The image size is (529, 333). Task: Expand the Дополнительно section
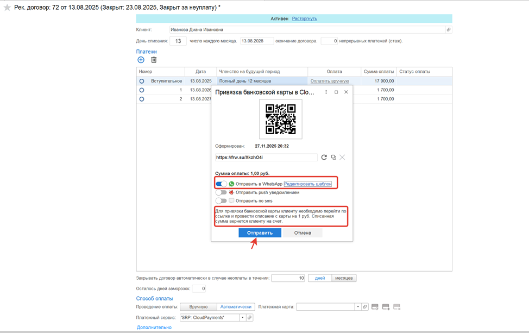tap(154, 327)
